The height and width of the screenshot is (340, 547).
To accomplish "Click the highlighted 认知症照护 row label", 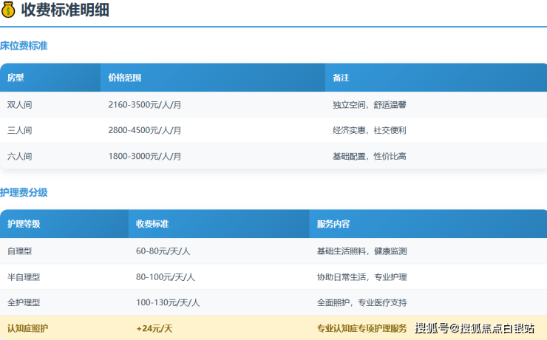I will pyautogui.click(x=28, y=328).
